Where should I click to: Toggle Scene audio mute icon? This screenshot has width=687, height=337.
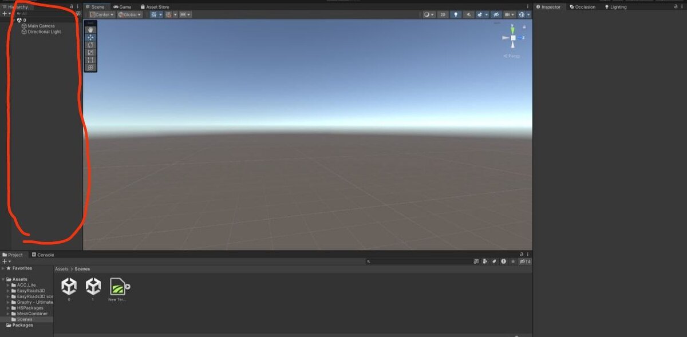coord(469,14)
